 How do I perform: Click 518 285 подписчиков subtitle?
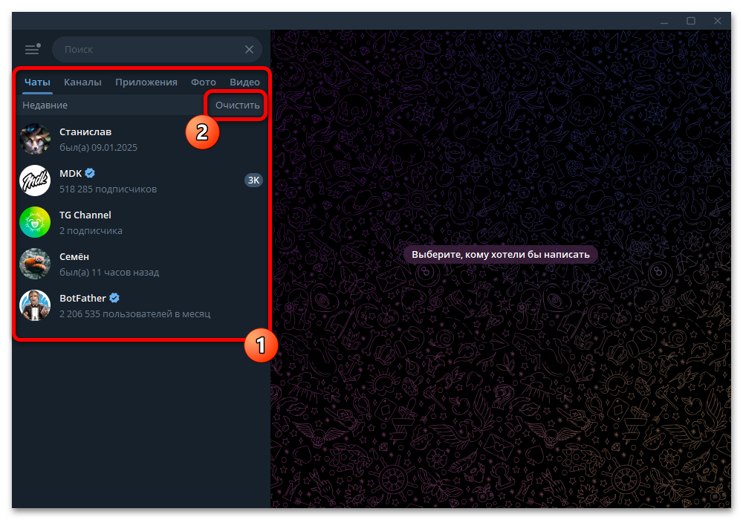[x=108, y=189]
